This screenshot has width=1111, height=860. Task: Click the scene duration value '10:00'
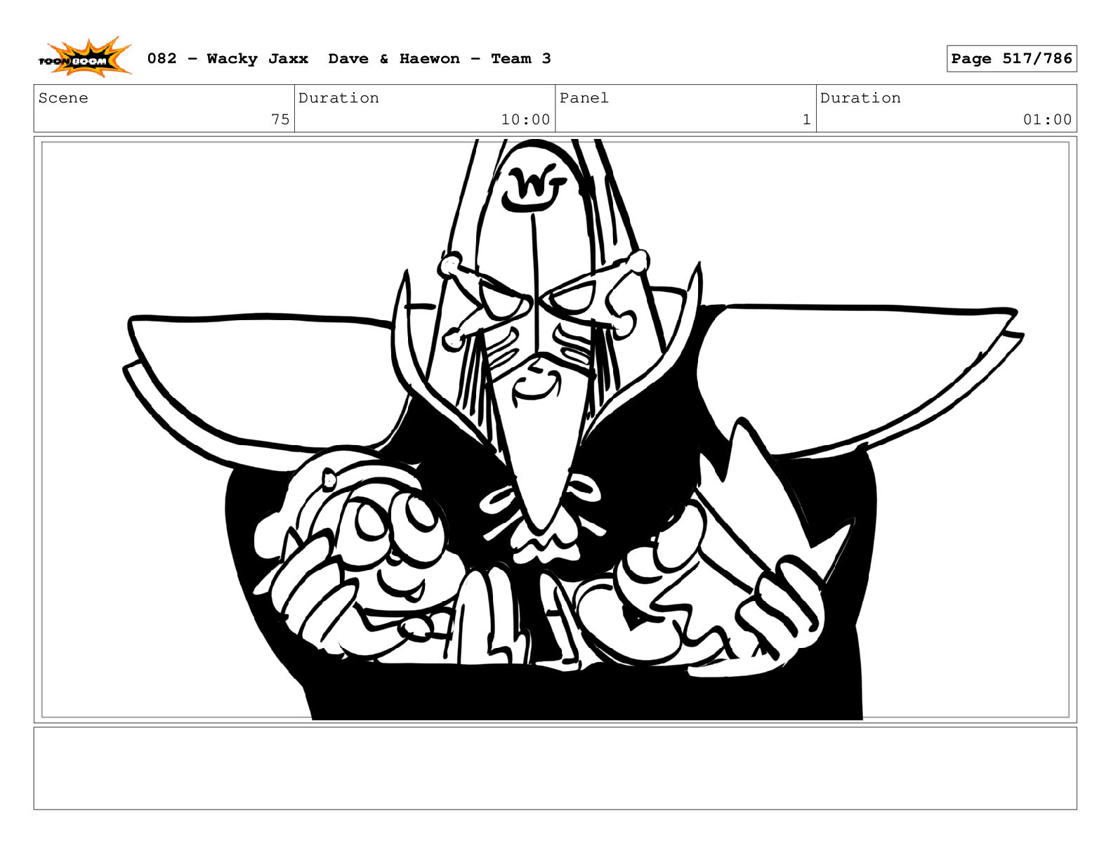[525, 119]
